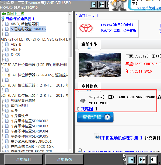Click top toolbar expand-right view button

pyautogui.click(x=94, y=4)
